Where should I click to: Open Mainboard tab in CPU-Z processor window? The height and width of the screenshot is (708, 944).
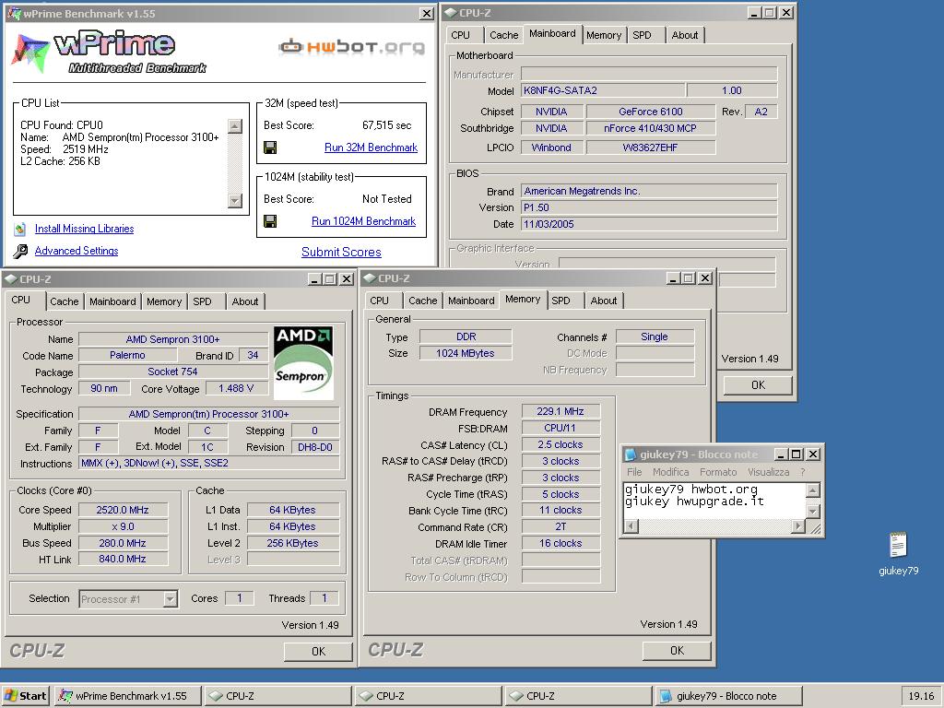point(112,301)
